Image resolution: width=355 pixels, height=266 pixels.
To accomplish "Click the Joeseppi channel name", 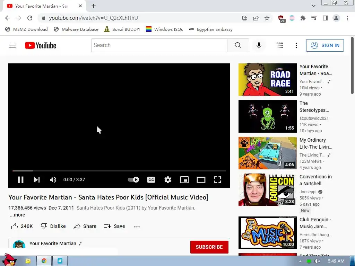I will [308, 192].
